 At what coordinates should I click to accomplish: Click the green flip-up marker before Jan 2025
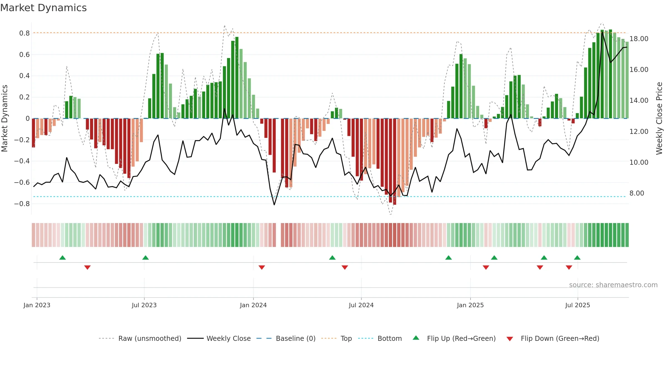coord(449,257)
